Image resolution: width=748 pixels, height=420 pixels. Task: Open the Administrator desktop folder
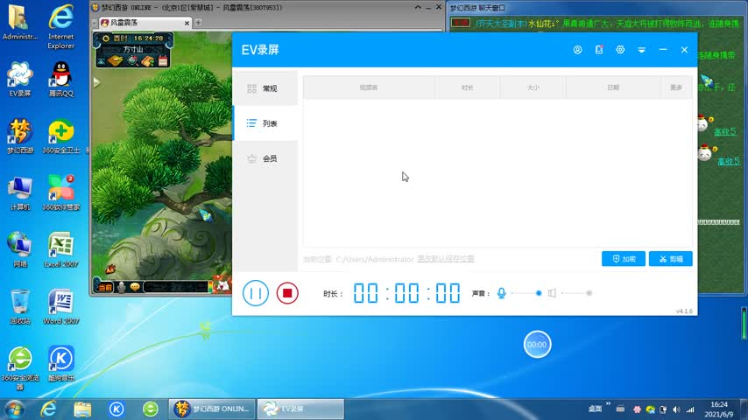tap(19, 23)
